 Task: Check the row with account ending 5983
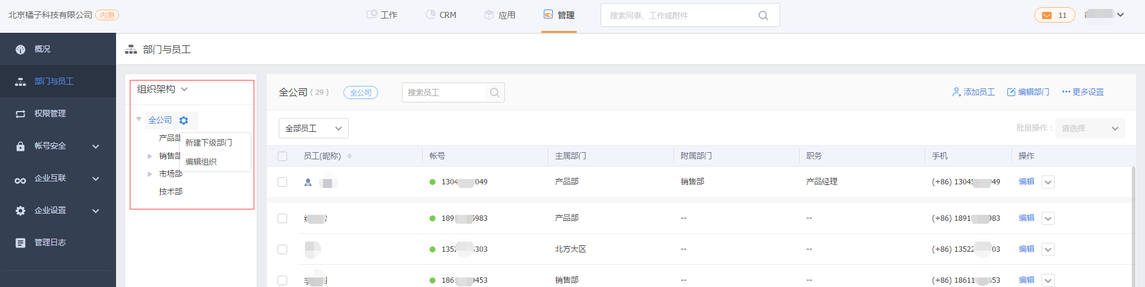coord(282,218)
